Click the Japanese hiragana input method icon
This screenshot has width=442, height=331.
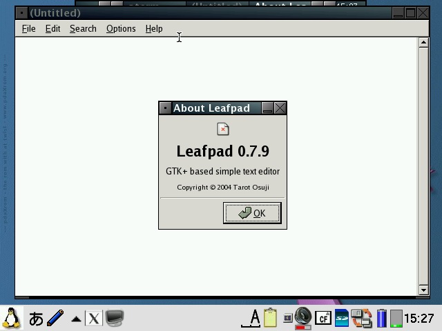36,318
